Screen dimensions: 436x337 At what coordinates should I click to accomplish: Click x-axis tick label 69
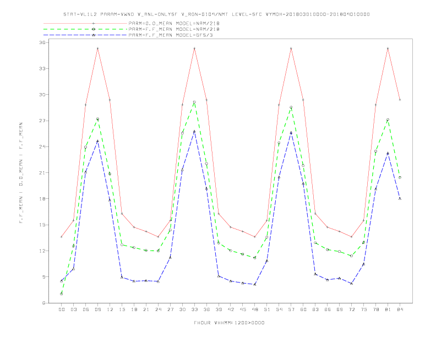(x=340, y=309)
